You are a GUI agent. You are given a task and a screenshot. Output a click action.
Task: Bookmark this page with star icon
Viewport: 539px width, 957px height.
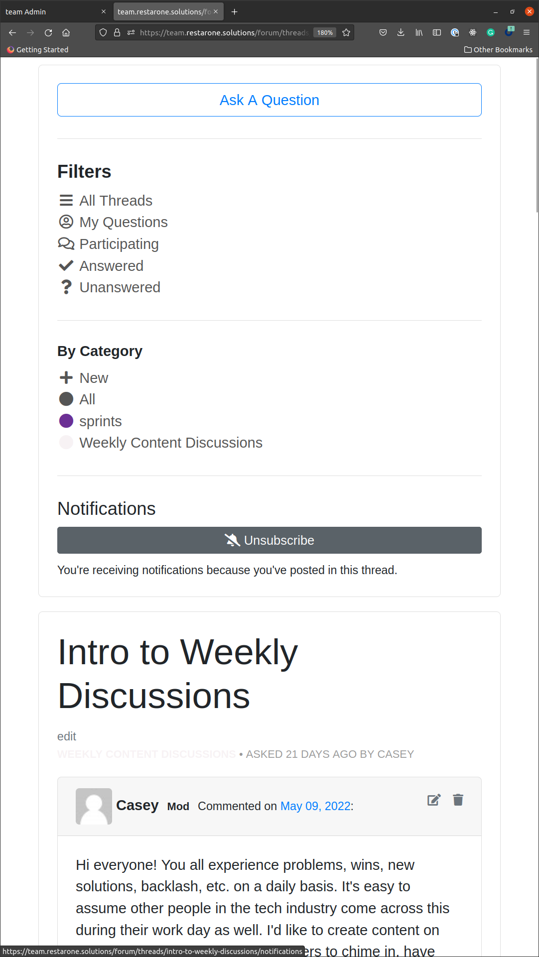click(346, 32)
